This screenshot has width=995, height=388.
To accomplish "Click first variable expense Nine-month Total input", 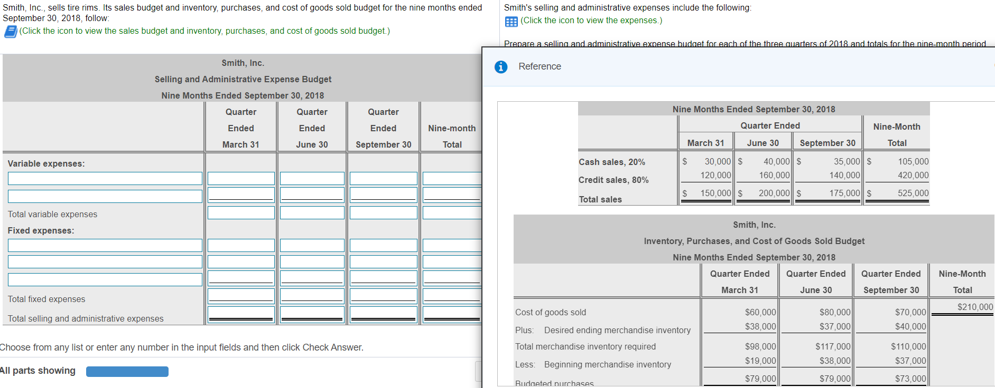I will pos(452,178).
